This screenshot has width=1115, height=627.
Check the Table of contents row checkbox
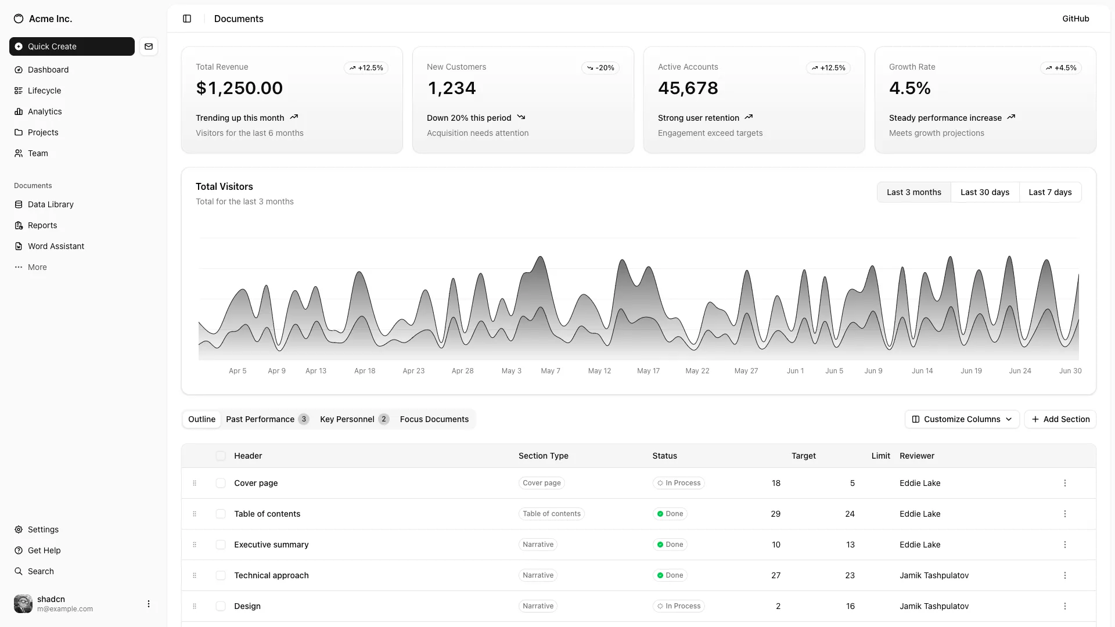[x=221, y=514]
